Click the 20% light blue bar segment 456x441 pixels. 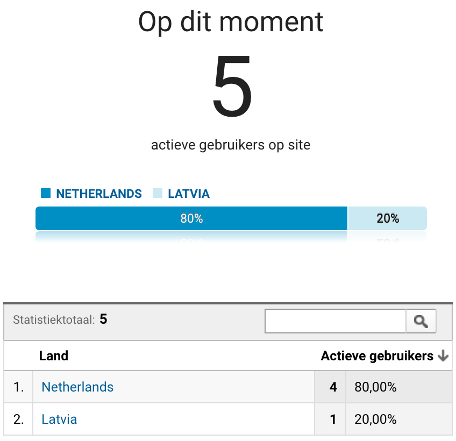pyautogui.click(x=387, y=218)
